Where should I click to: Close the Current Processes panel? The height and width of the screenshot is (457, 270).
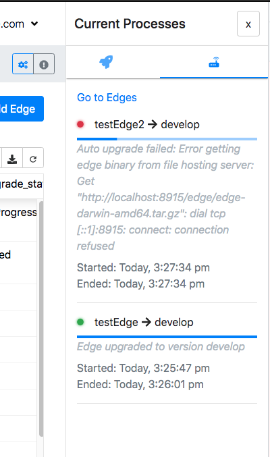point(248,24)
